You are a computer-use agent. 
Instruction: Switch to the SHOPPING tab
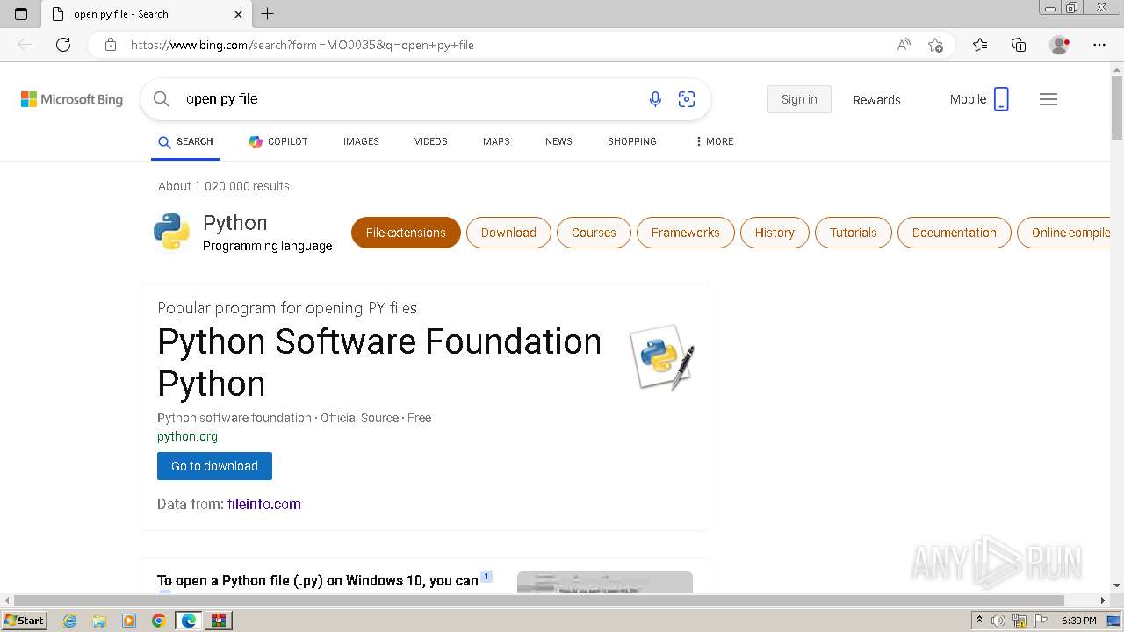[632, 141]
